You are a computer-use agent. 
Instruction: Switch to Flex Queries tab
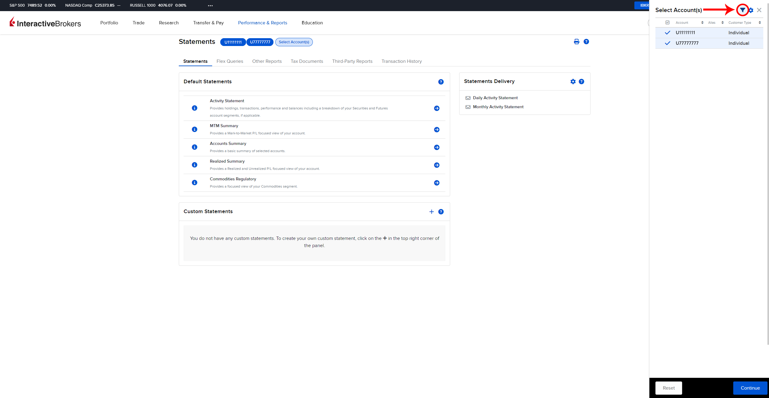[230, 61]
